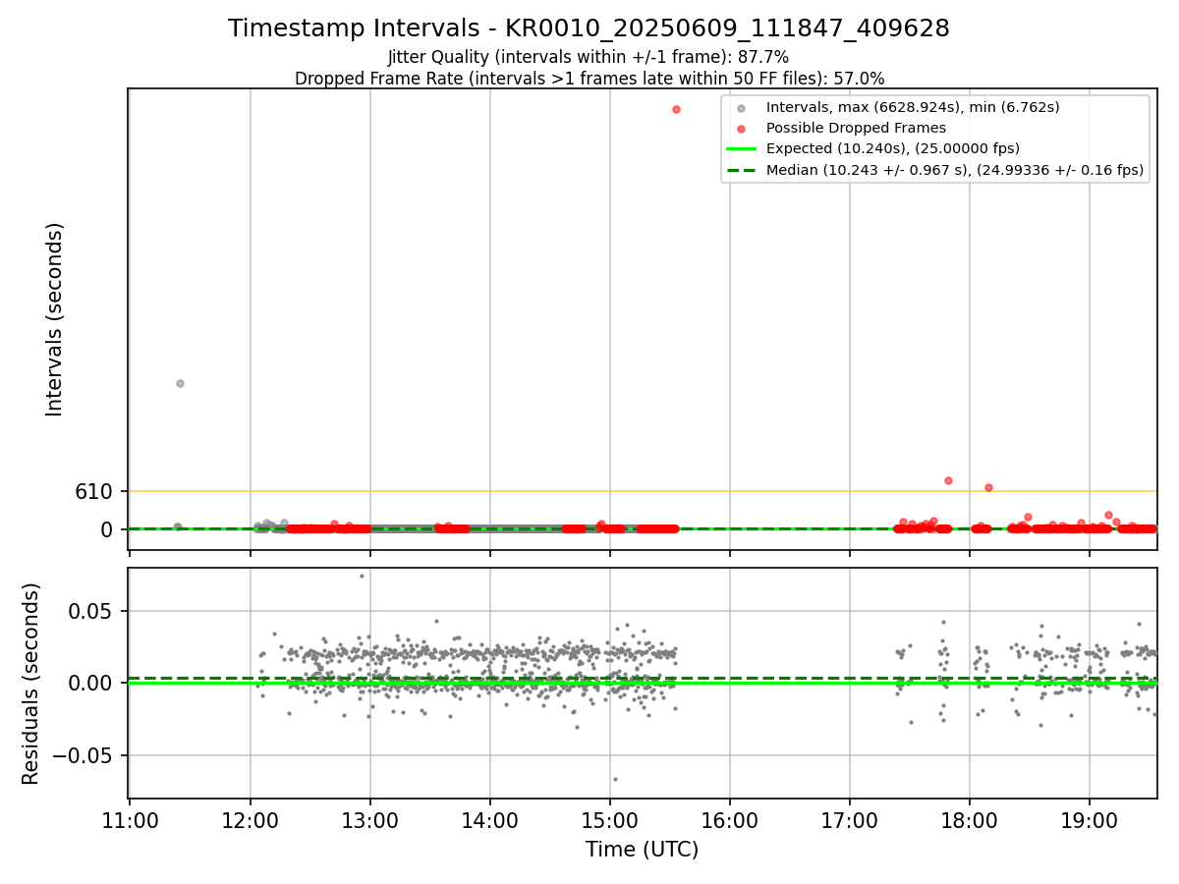Click the low residual outlier point below −0.05 near 15:00

point(615,779)
